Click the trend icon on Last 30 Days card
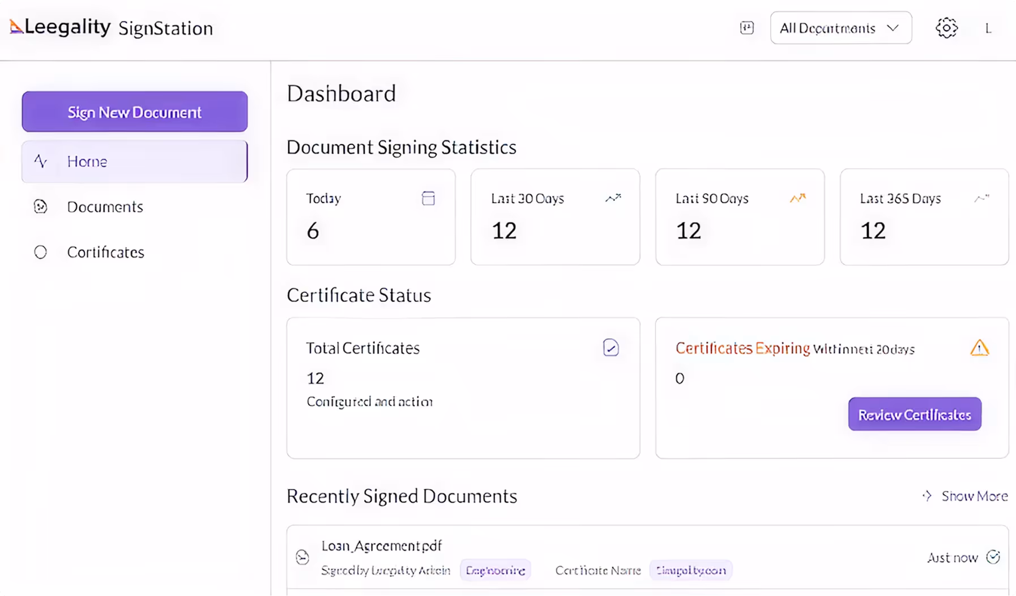The image size is (1016, 596). 614,198
